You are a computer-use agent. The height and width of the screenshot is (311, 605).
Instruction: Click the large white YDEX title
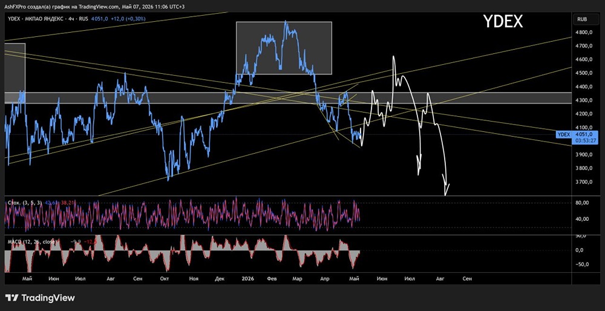point(503,22)
